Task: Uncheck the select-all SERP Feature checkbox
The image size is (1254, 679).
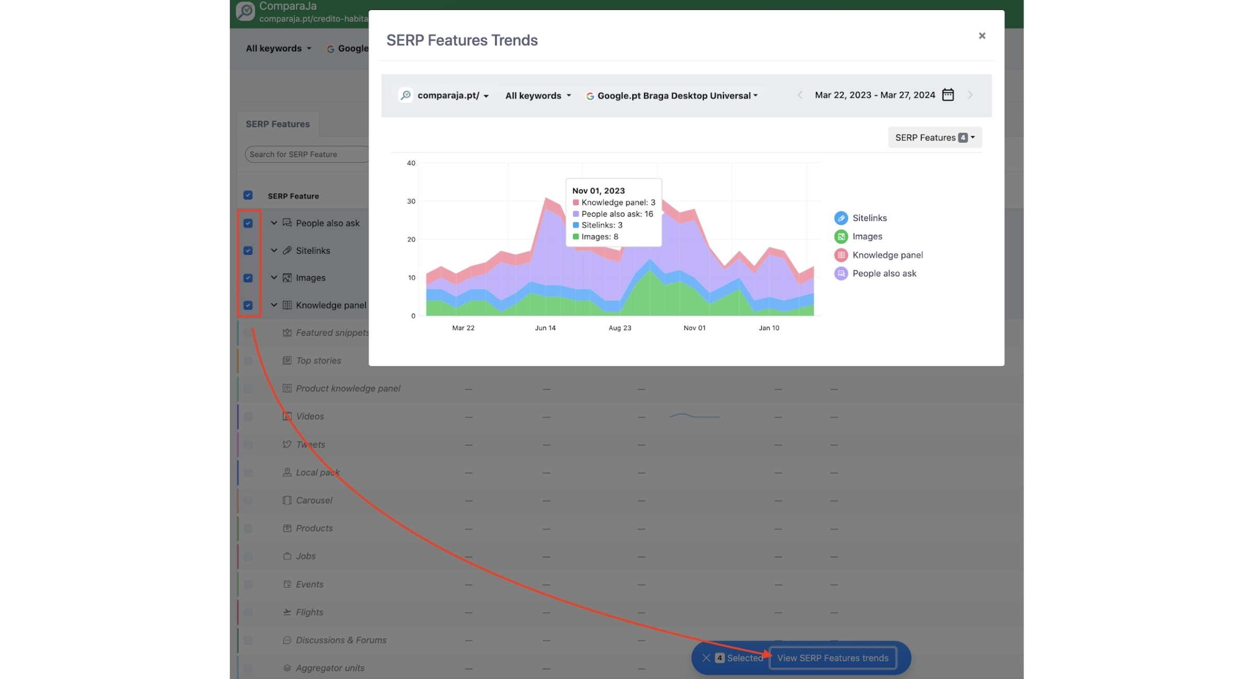Action: pyautogui.click(x=248, y=195)
